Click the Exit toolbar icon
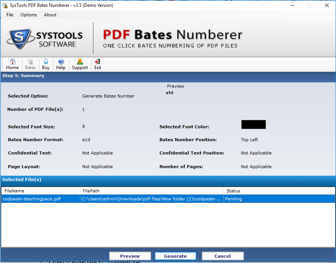Viewport: 336px width, 263px height. click(97, 64)
